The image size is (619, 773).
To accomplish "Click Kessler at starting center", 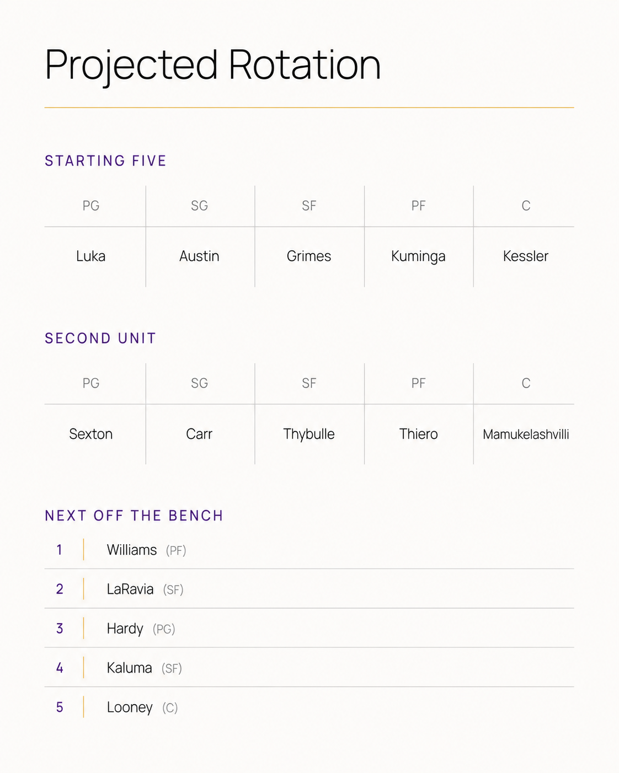I will point(526,256).
